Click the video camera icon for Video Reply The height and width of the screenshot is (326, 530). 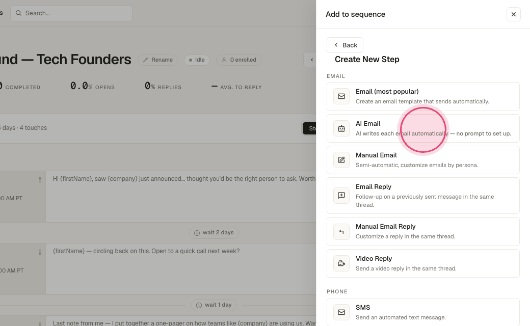coord(341,263)
